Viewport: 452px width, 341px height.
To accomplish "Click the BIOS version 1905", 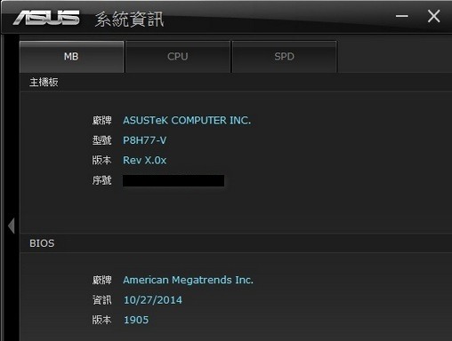I will 136,320.
